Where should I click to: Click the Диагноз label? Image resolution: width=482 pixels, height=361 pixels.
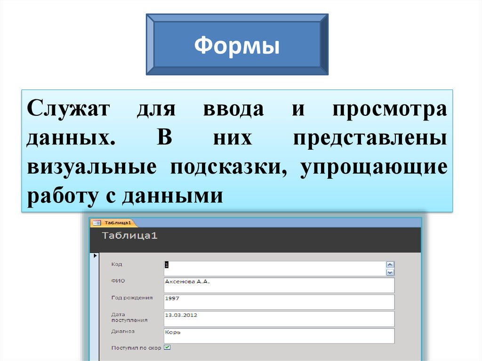click(x=123, y=331)
